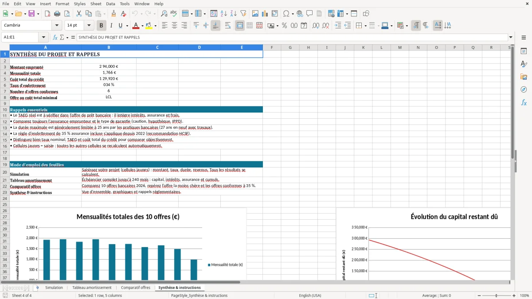532x299 pixels.
Task: Click the formula input line
Action: 292,37
